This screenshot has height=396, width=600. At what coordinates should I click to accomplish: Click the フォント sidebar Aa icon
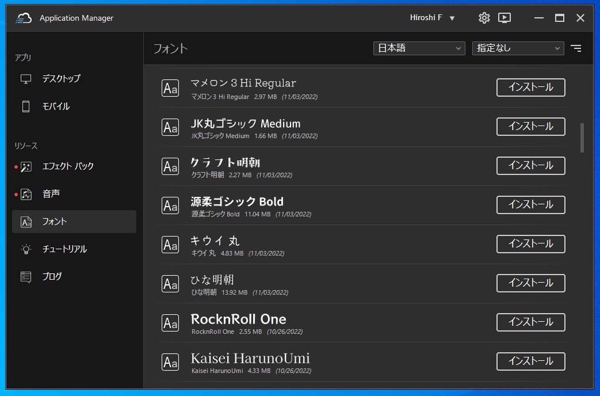pos(26,222)
